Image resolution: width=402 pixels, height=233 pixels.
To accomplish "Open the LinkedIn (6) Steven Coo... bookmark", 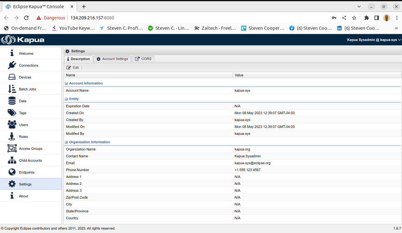I will [x=358, y=28].
